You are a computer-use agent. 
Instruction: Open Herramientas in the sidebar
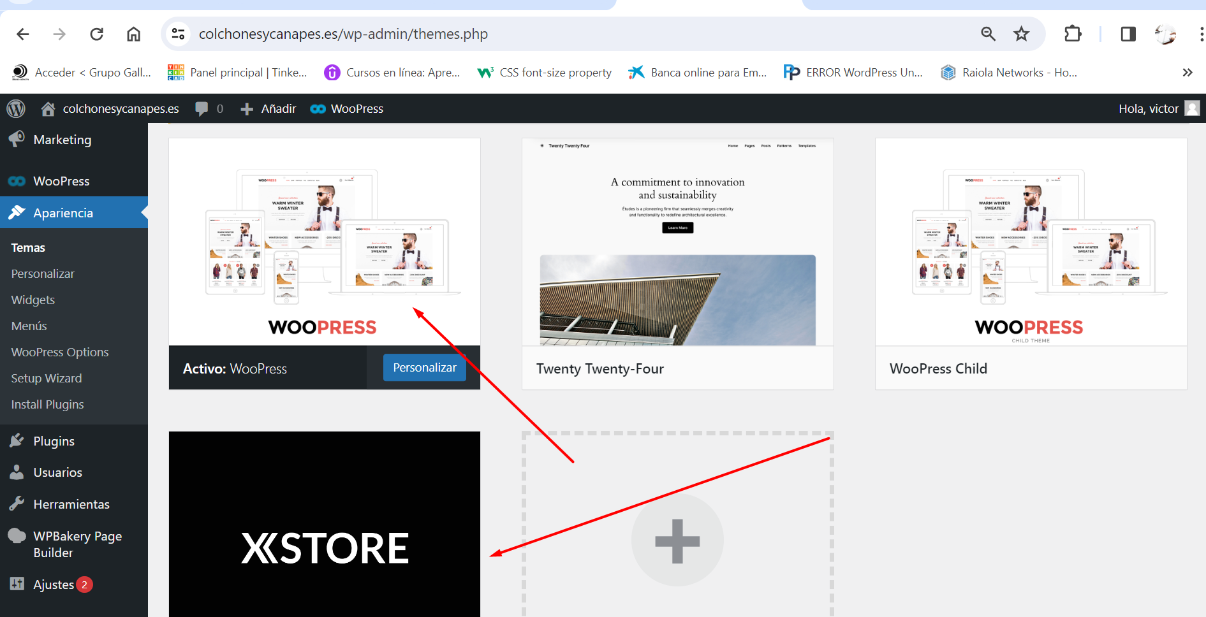[74, 504]
